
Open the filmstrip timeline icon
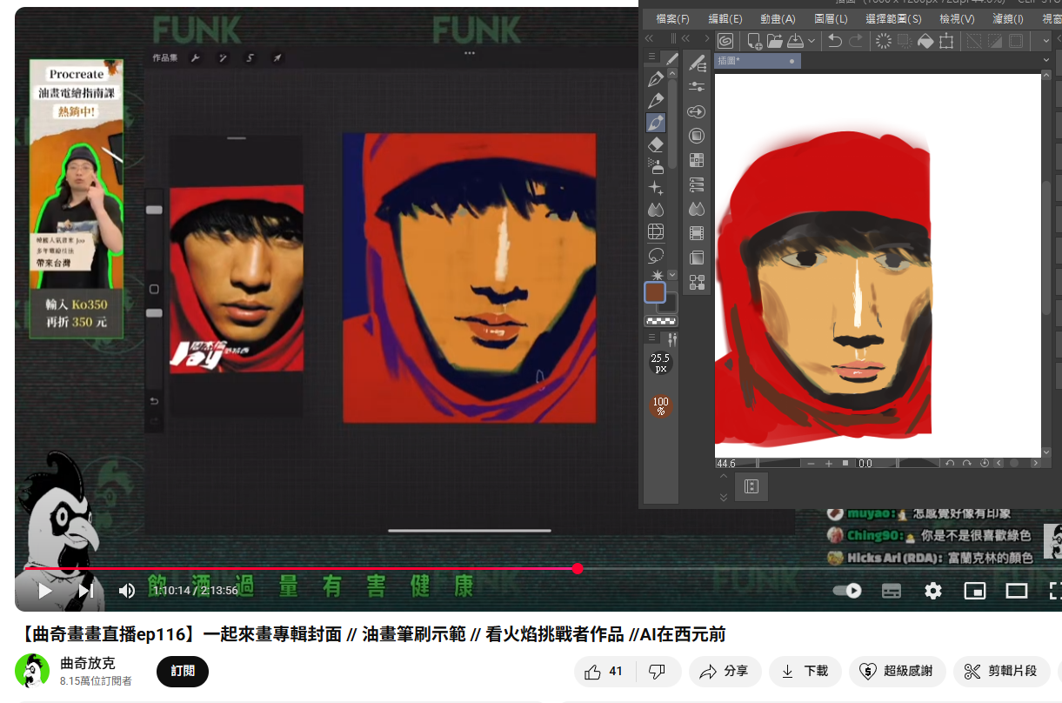coord(696,233)
